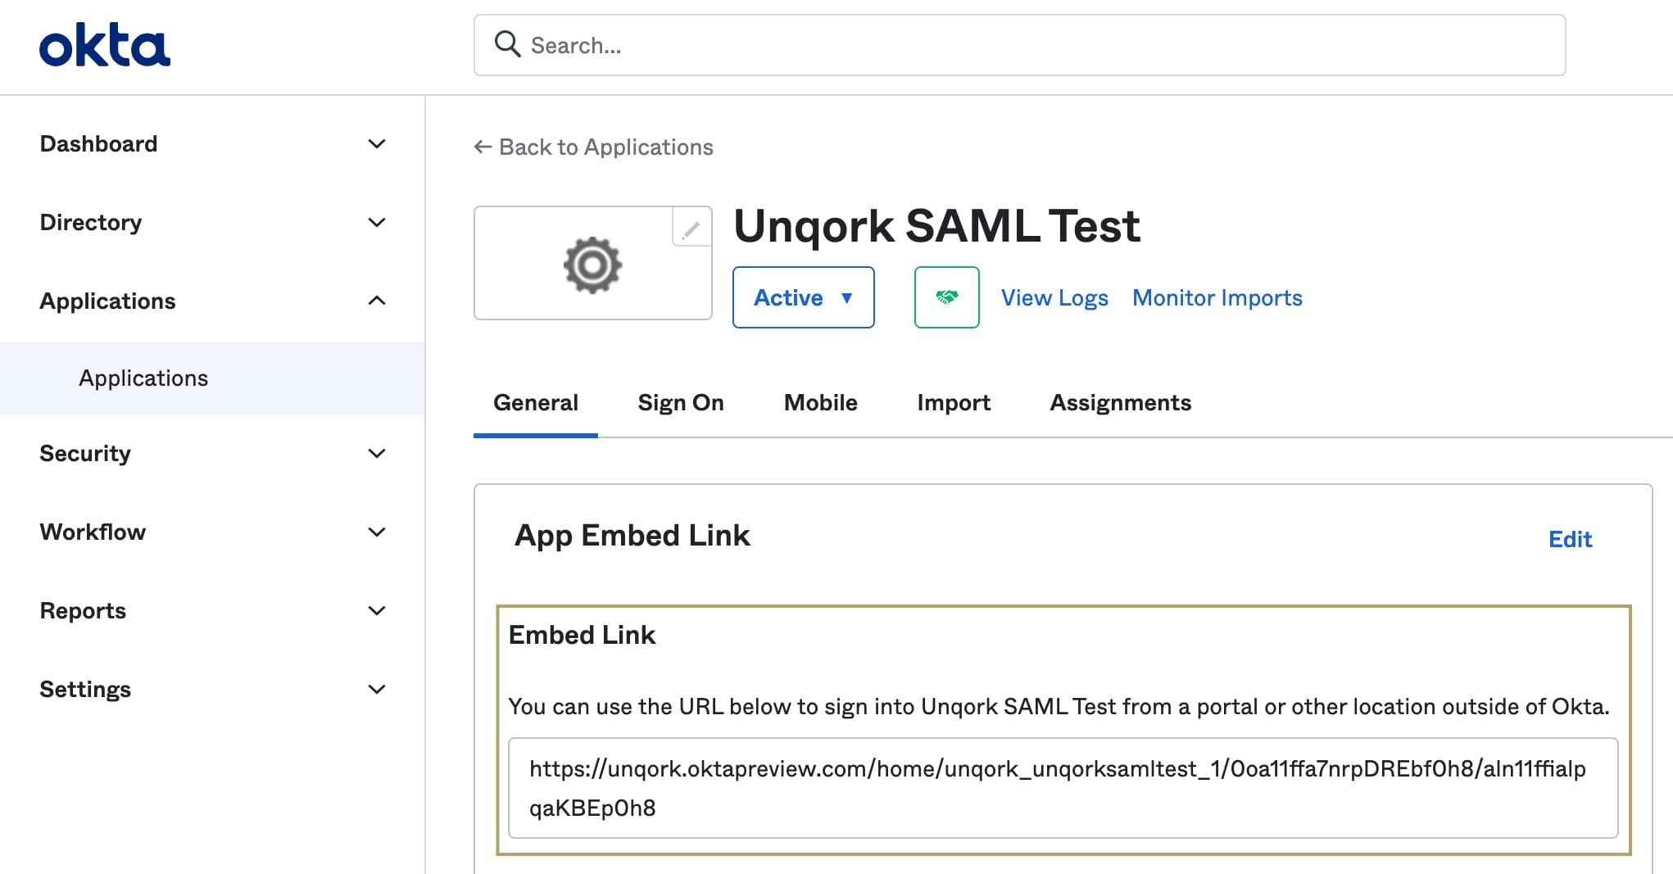Expand the Dashboard menu chevron
The height and width of the screenshot is (874, 1673).
(377, 144)
